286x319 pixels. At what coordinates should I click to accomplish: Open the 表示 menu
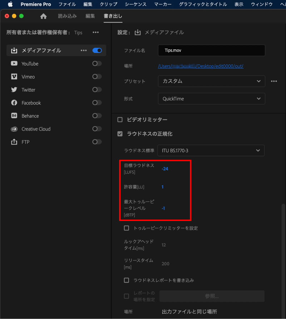coord(239,4)
